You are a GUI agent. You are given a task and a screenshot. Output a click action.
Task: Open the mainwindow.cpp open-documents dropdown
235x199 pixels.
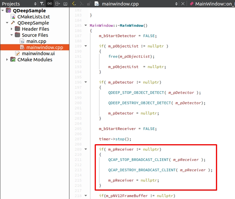176,4
